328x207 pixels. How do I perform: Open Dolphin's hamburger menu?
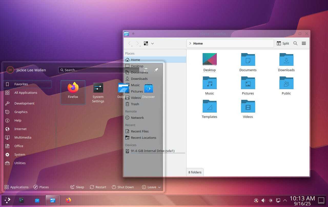[x=304, y=43]
